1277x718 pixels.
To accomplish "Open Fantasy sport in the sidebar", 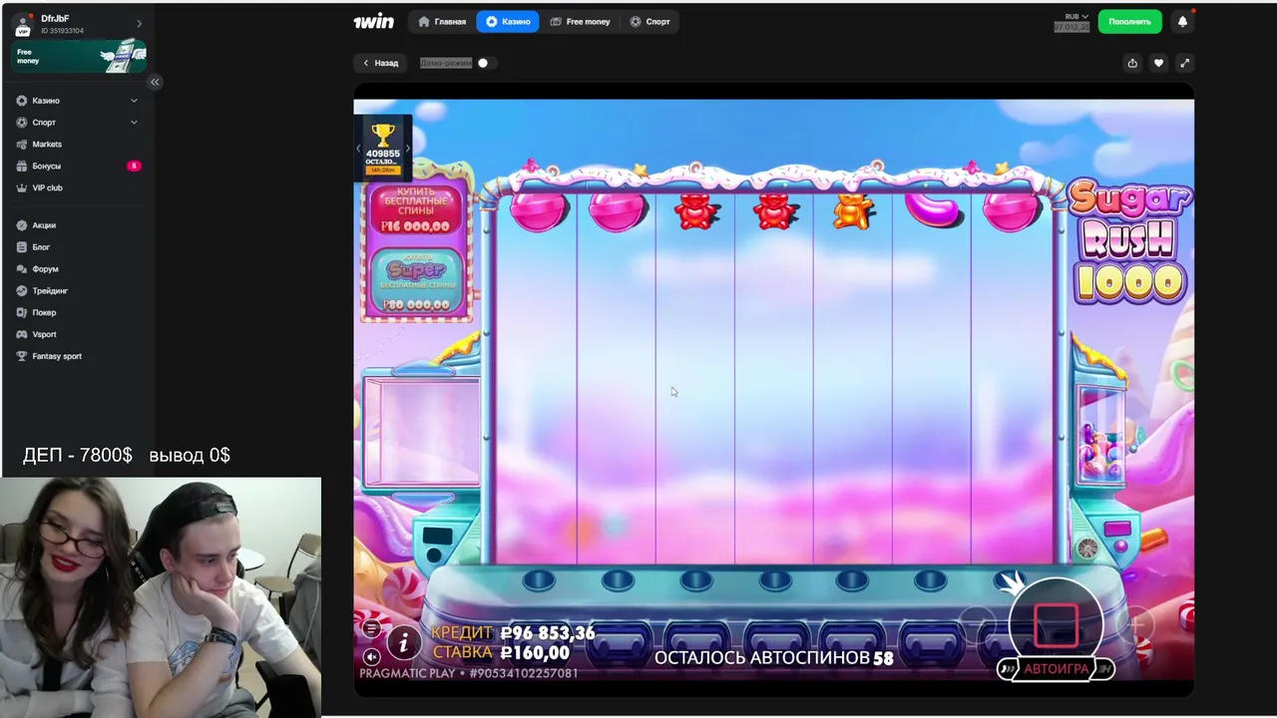I will pos(57,357).
